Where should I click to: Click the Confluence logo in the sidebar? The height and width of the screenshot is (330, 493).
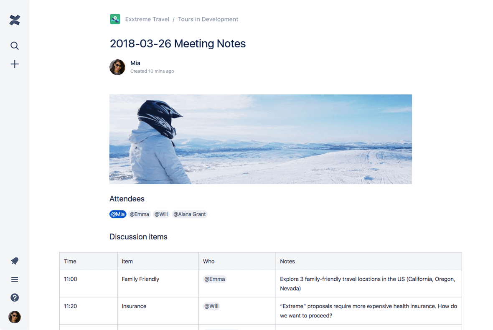click(15, 20)
